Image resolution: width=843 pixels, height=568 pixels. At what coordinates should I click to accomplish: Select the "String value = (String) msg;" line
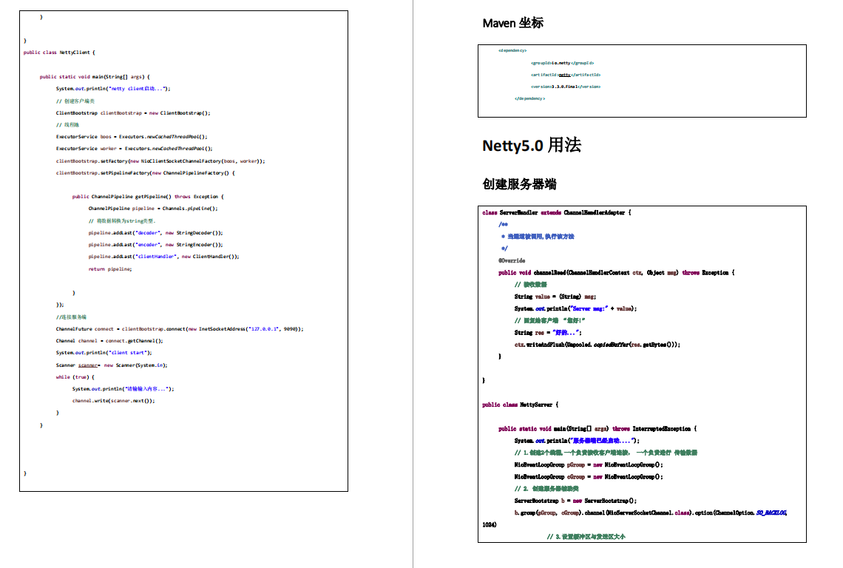coord(555,297)
